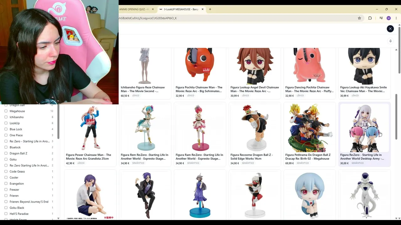The height and width of the screenshot is (225, 401).
Task: Select the Petitrama Dragon Ball Z diorama image
Action: pyautogui.click(x=310, y=128)
